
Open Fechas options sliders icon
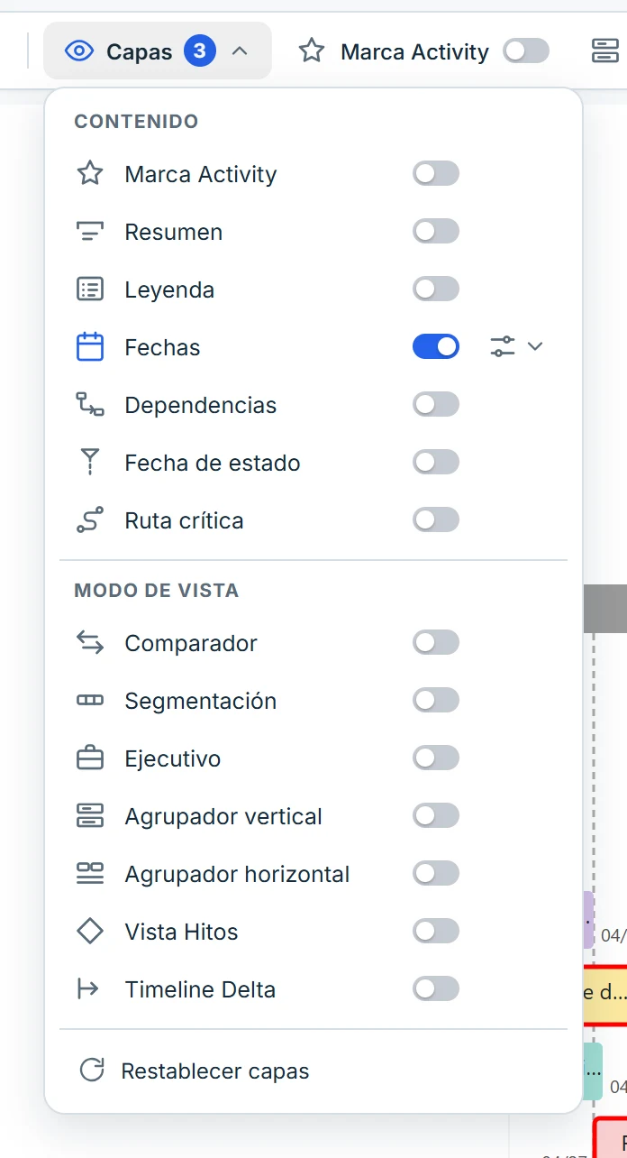(503, 346)
